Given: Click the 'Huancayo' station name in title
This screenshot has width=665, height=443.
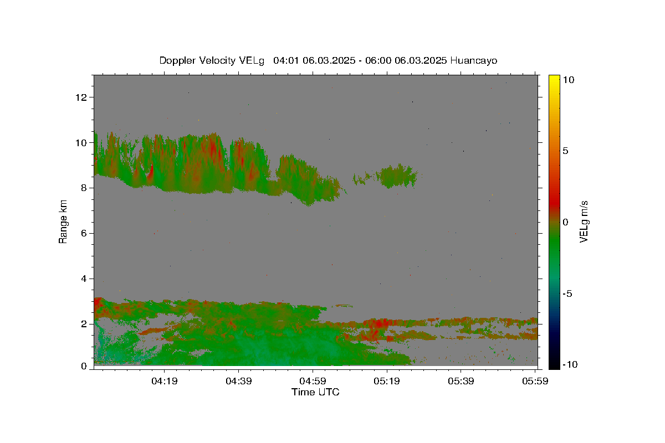Looking at the screenshot, I should pyautogui.click(x=474, y=60).
